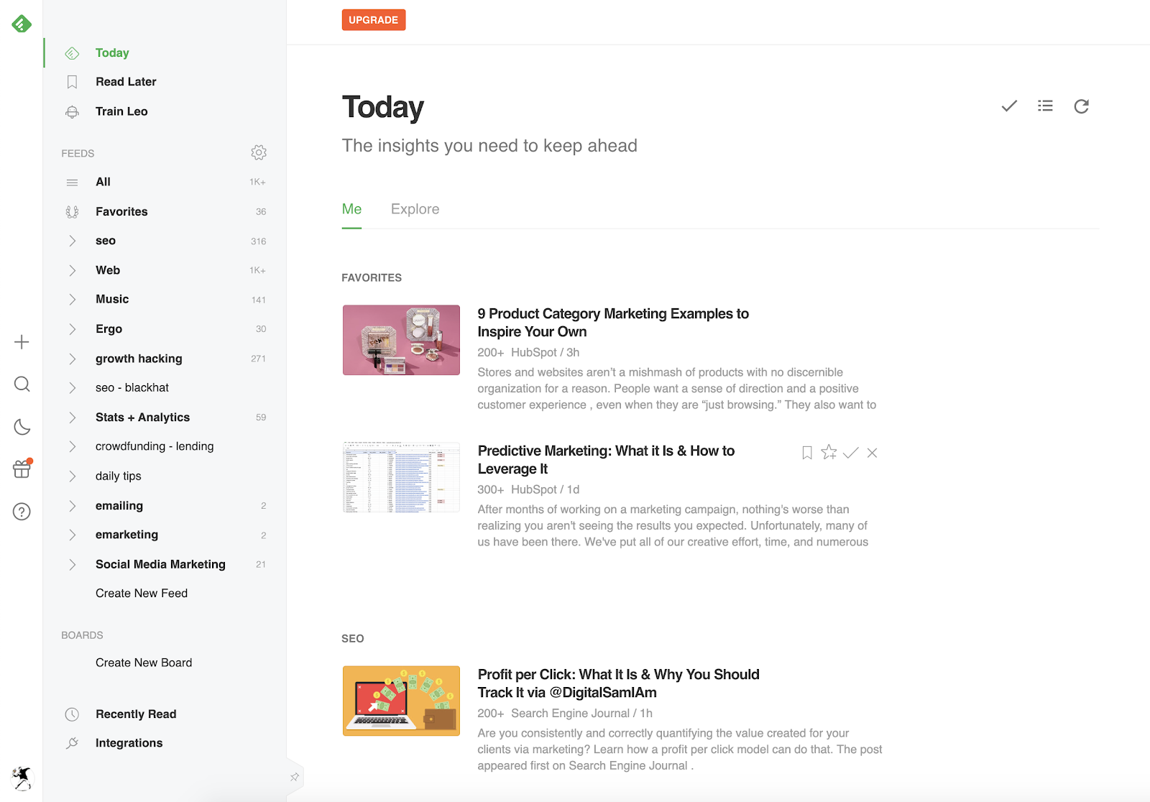Toggle night mode moon icon

pyautogui.click(x=22, y=427)
